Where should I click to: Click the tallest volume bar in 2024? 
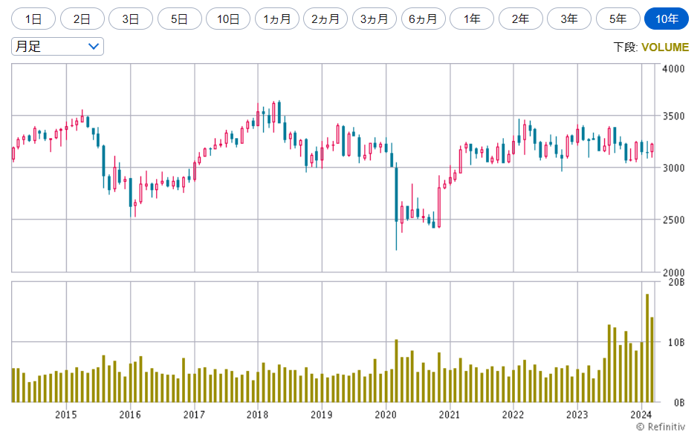pyautogui.click(x=647, y=348)
